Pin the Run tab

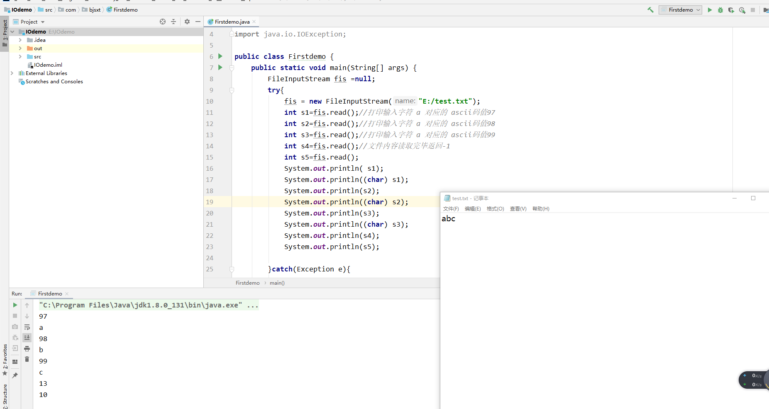15,375
